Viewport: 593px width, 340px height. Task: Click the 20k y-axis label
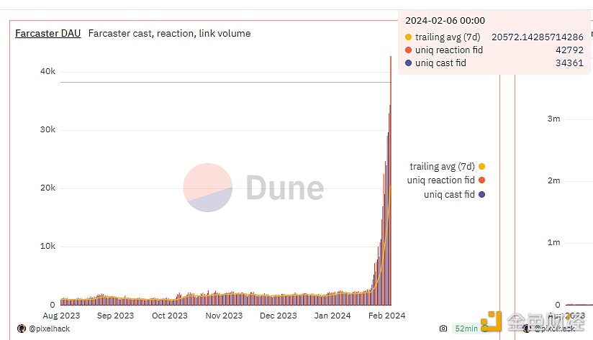tap(47, 188)
